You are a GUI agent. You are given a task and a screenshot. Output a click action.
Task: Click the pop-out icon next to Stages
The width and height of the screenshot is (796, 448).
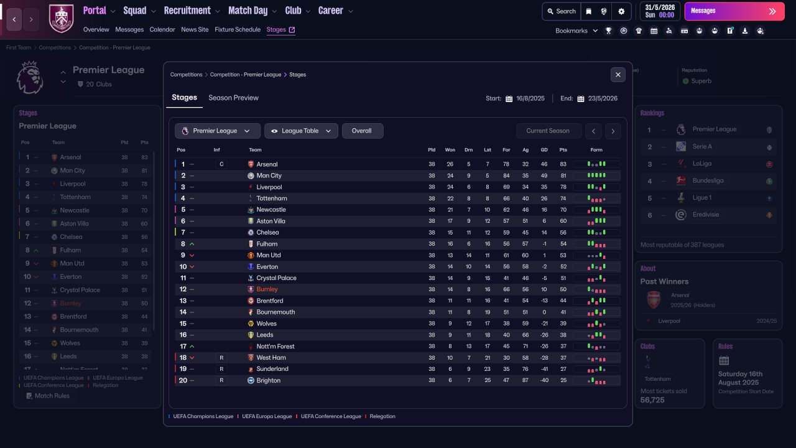(292, 30)
